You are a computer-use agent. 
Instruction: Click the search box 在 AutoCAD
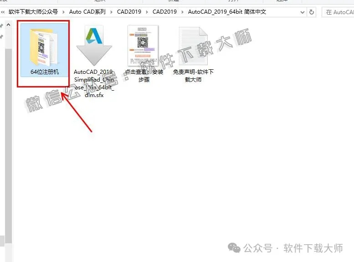pos(338,12)
